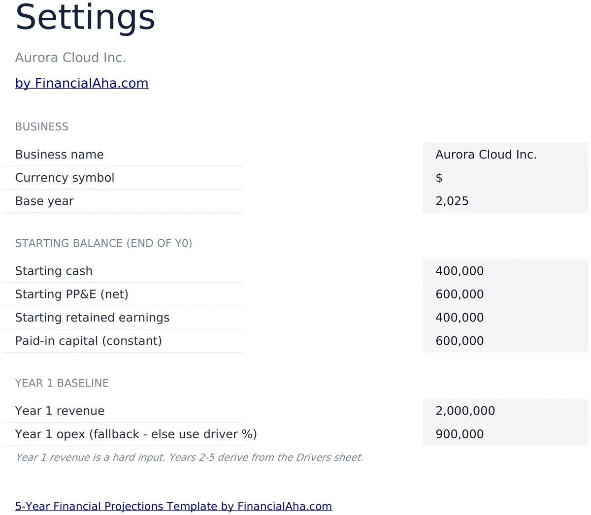Image resolution: width=591 pixels, height=515 pixels.
Task: Select the Paid-in capital value '600,000'
Action: pos(505,341)
